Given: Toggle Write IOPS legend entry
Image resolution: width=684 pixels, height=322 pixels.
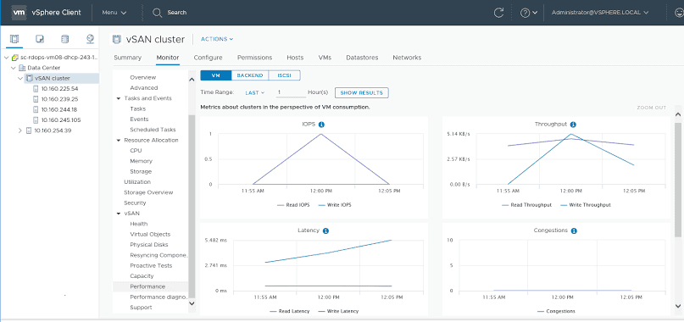Looking at the screenshot, I should pyautogui.click(x=335, y=204).
